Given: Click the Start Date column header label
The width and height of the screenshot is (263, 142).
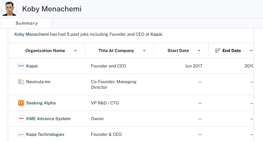Looking at the screenshot, I should coord(178,51).
